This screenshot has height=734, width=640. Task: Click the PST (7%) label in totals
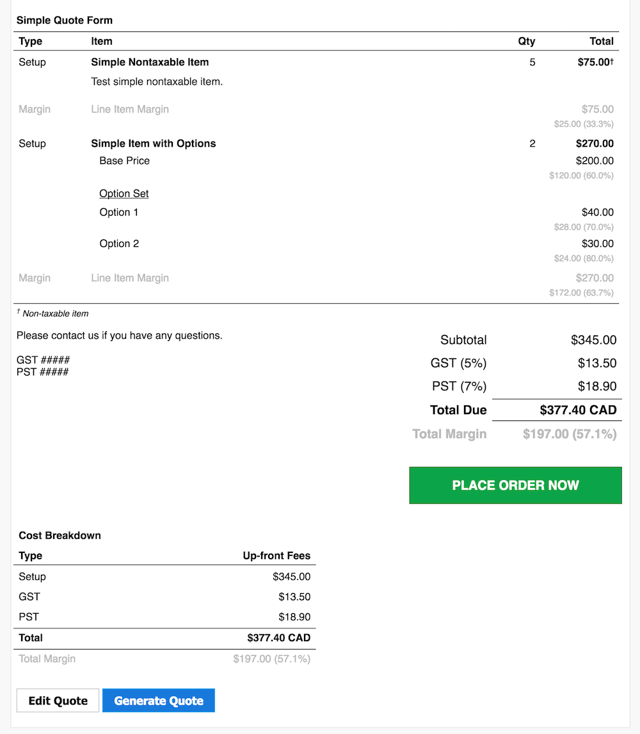click(x=460, y=386)
